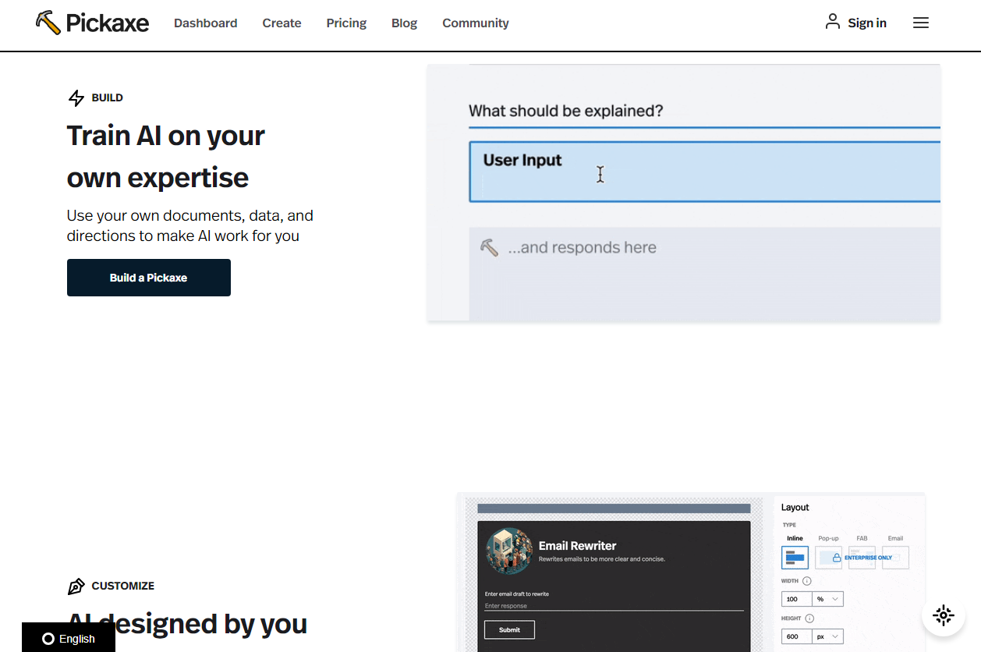Click the 'AI designed by you' heading
Viewport: 981px width, 652px height.
tap(187, 624)
